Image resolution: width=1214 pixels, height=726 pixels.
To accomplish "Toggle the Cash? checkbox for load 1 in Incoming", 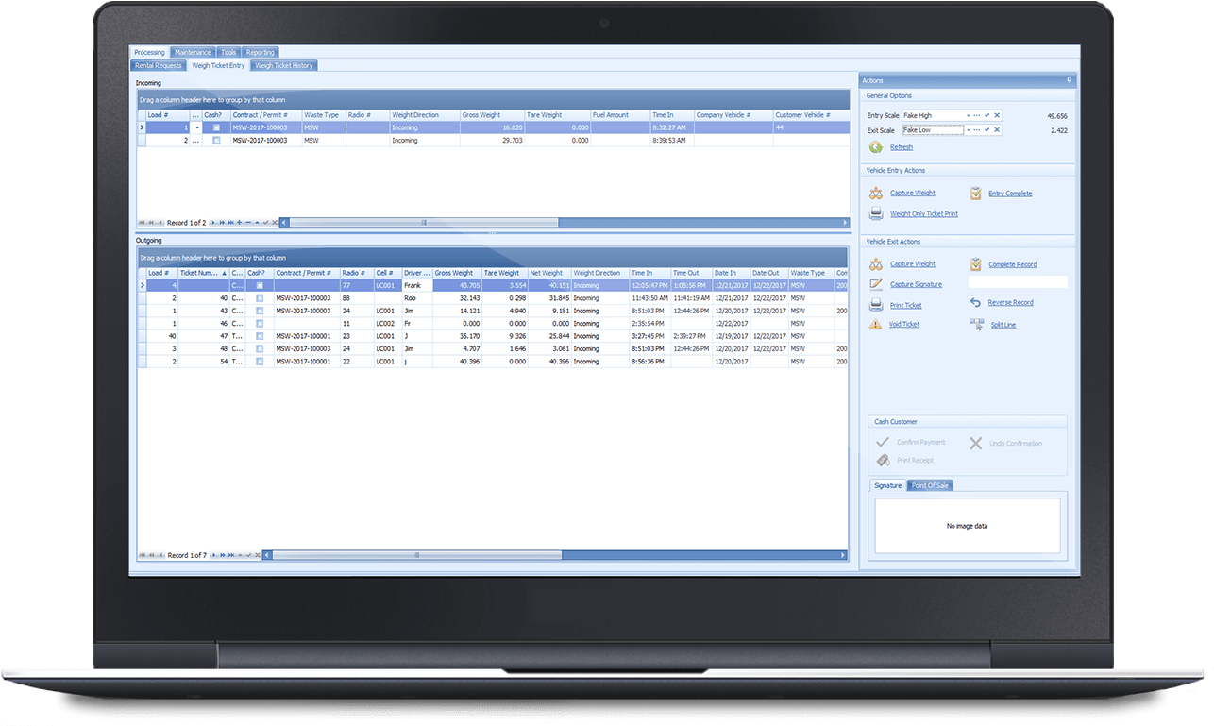I will (216, 127).
